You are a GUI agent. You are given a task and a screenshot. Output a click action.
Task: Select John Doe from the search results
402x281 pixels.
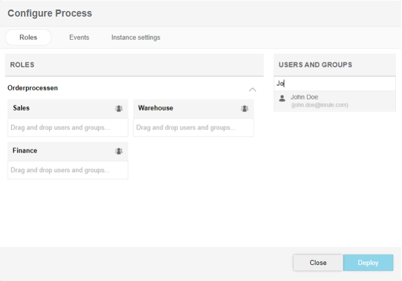click(305, 97)
